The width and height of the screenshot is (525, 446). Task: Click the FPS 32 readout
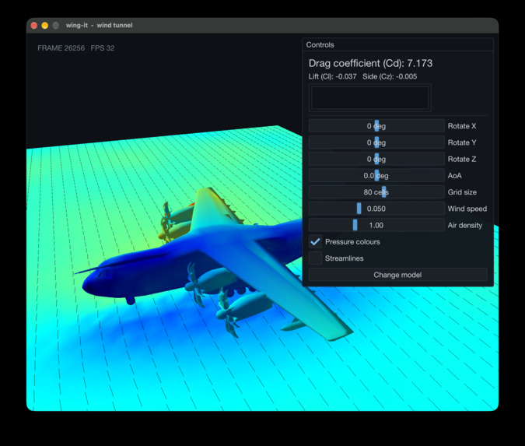tap(103, 48)
